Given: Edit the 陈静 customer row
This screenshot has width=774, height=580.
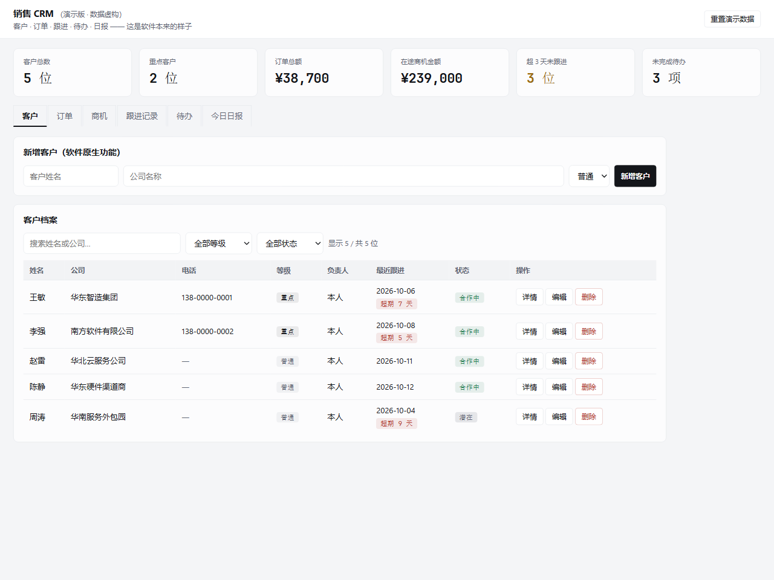Looking at the screenshot, I should (x=559, y=387).
